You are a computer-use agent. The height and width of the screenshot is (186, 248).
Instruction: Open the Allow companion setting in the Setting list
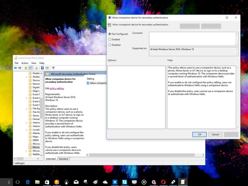point(98,83)
